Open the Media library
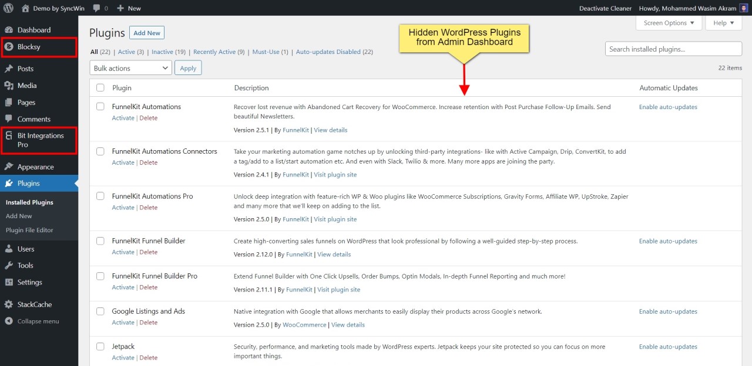752x366 pixels. pos(28,86)
